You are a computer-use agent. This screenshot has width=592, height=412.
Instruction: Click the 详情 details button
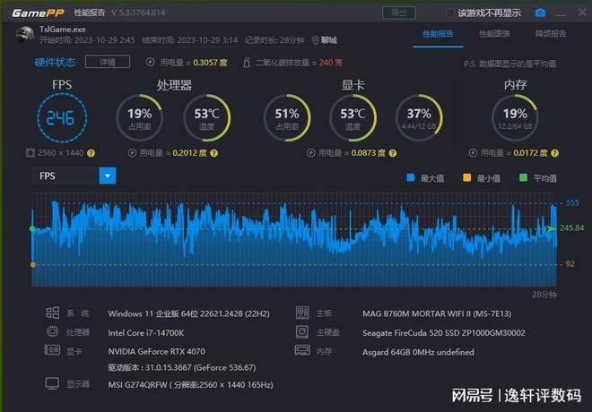[x=108, y=62]
